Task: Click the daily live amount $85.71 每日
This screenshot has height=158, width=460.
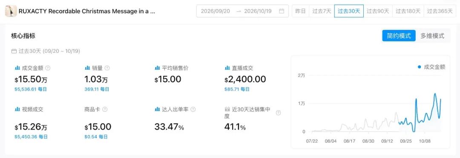Action: (237, 89)
